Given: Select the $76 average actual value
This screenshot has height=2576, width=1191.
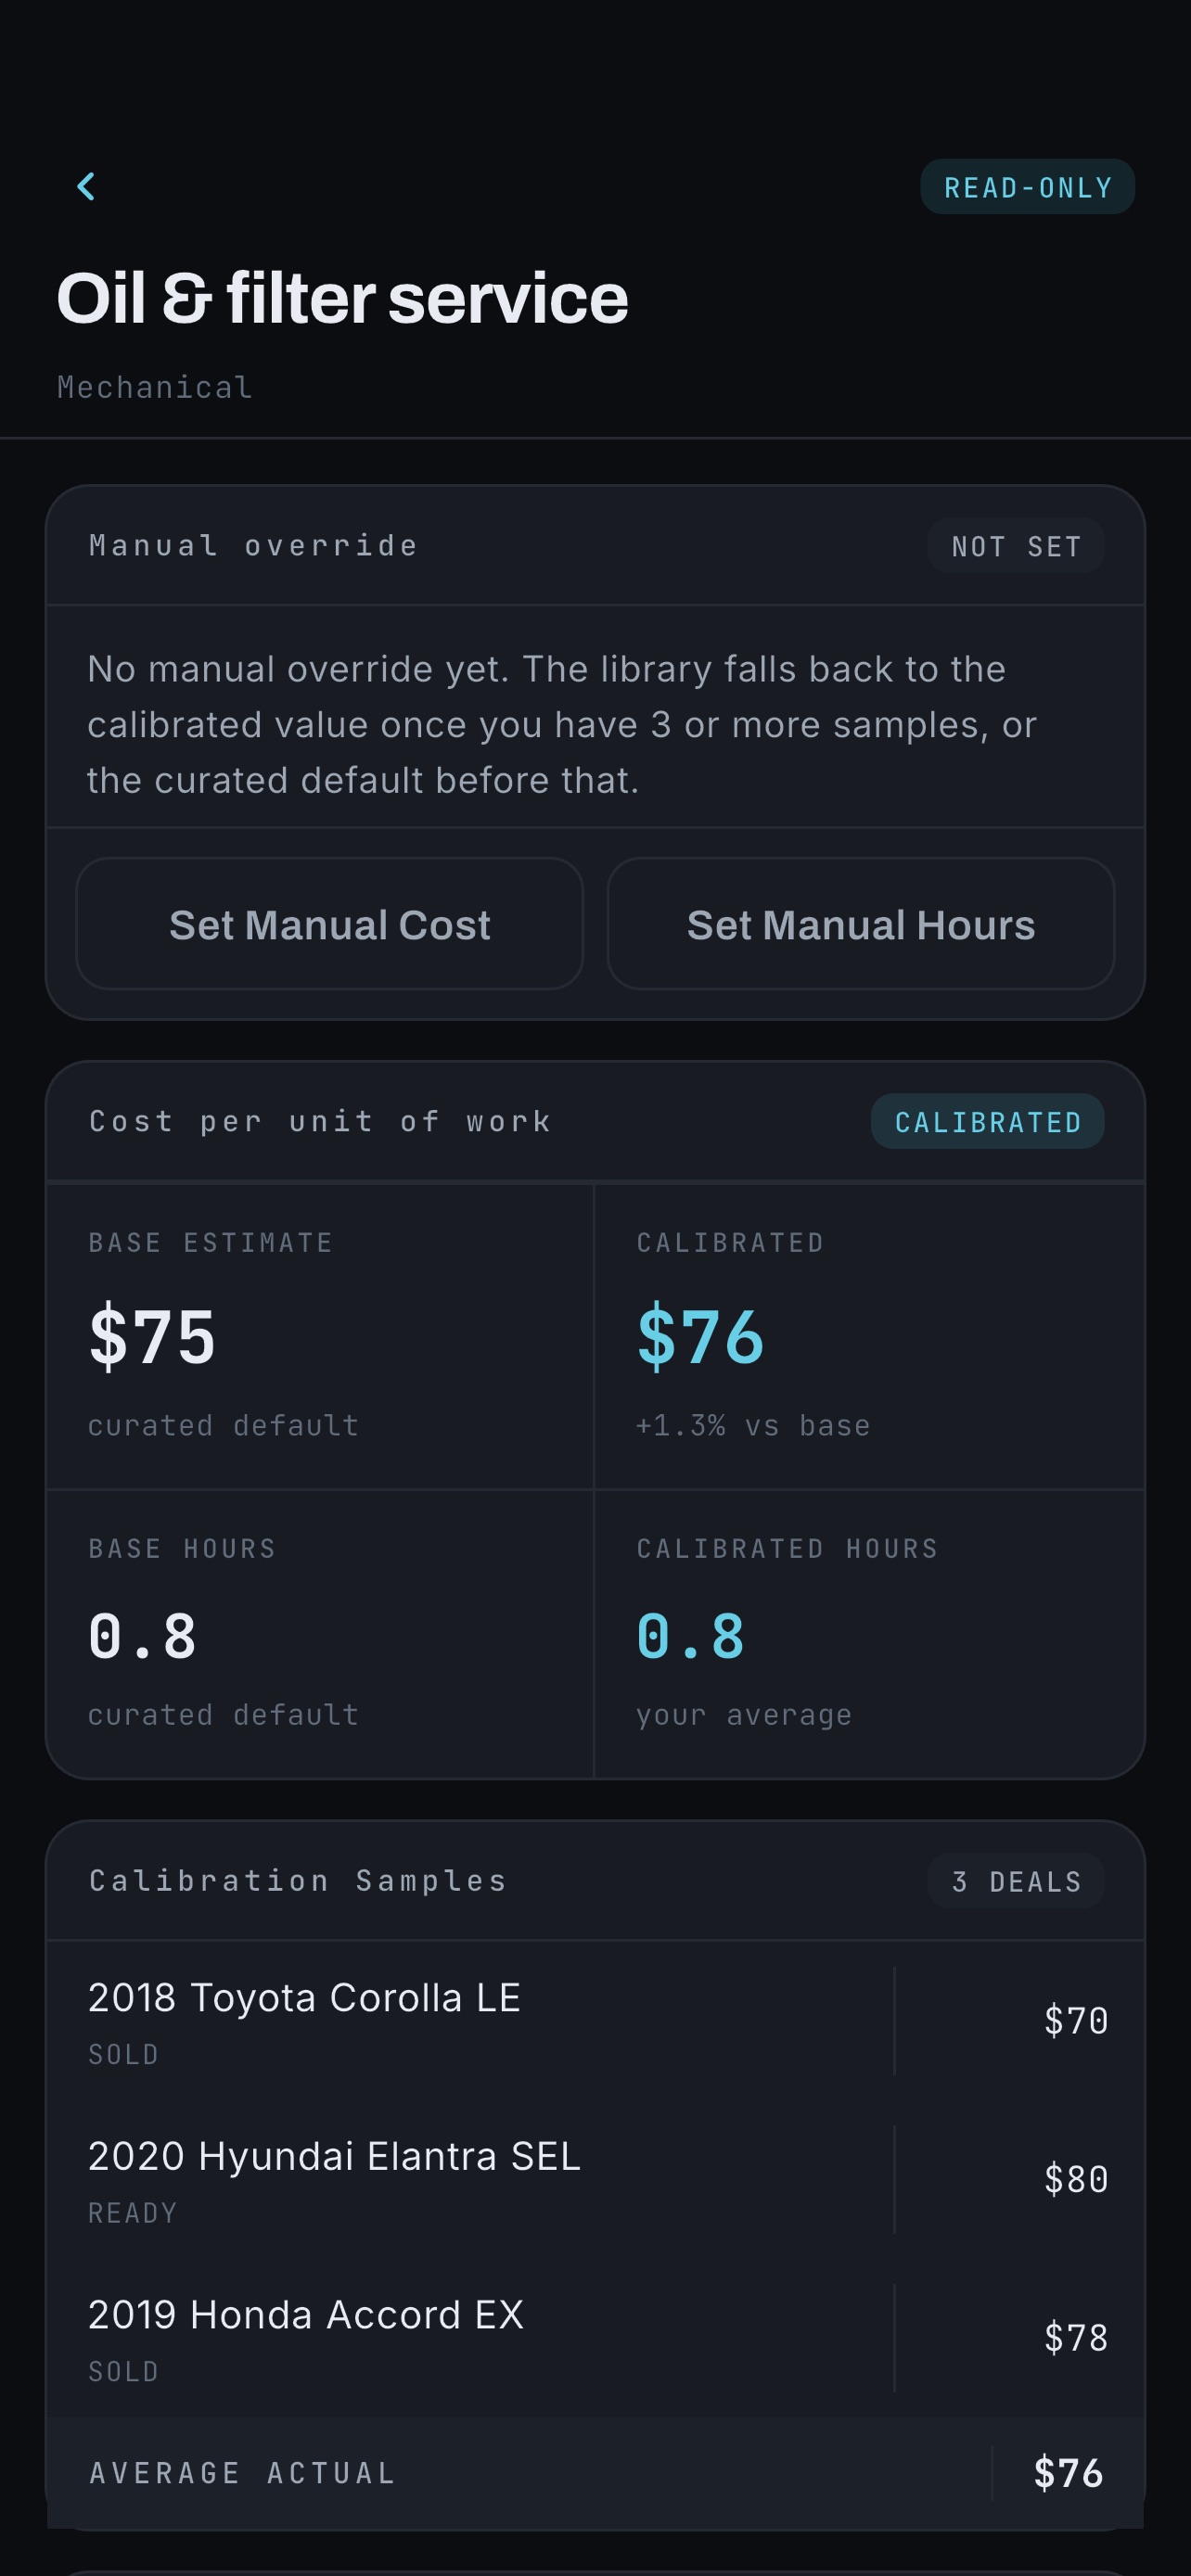Looking at the screenshot, I should click(x=1068, y=2473).
